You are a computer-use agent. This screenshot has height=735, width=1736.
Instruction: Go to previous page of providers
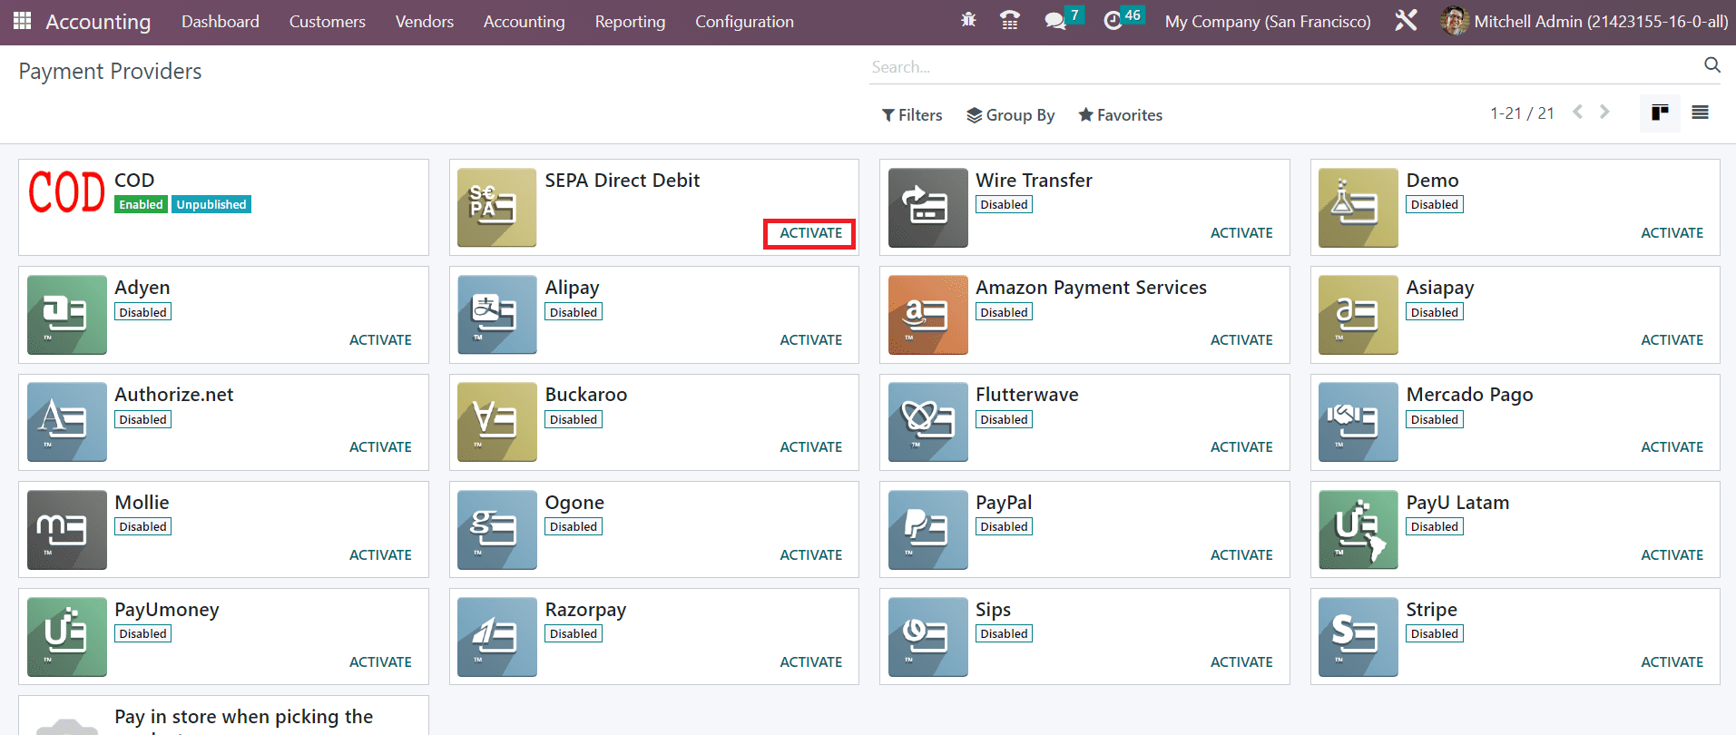(x=1578, y=112)
